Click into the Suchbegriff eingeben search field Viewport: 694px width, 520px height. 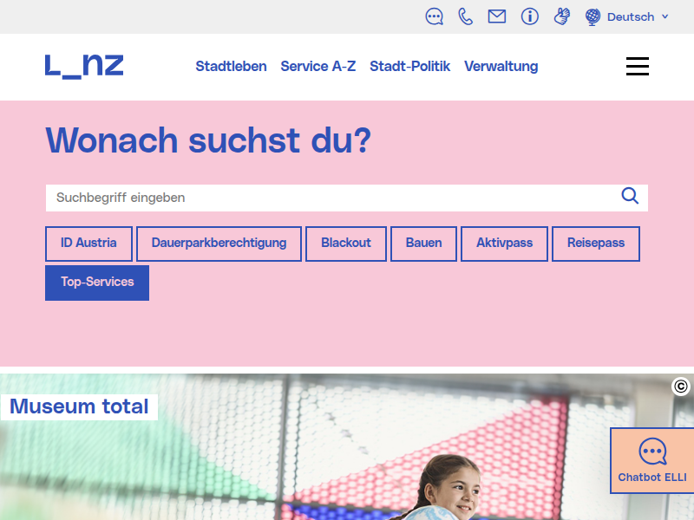pos(330,198)
